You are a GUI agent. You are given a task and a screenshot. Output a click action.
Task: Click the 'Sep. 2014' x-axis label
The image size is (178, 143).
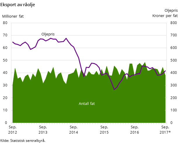click(x=74, y=130)
